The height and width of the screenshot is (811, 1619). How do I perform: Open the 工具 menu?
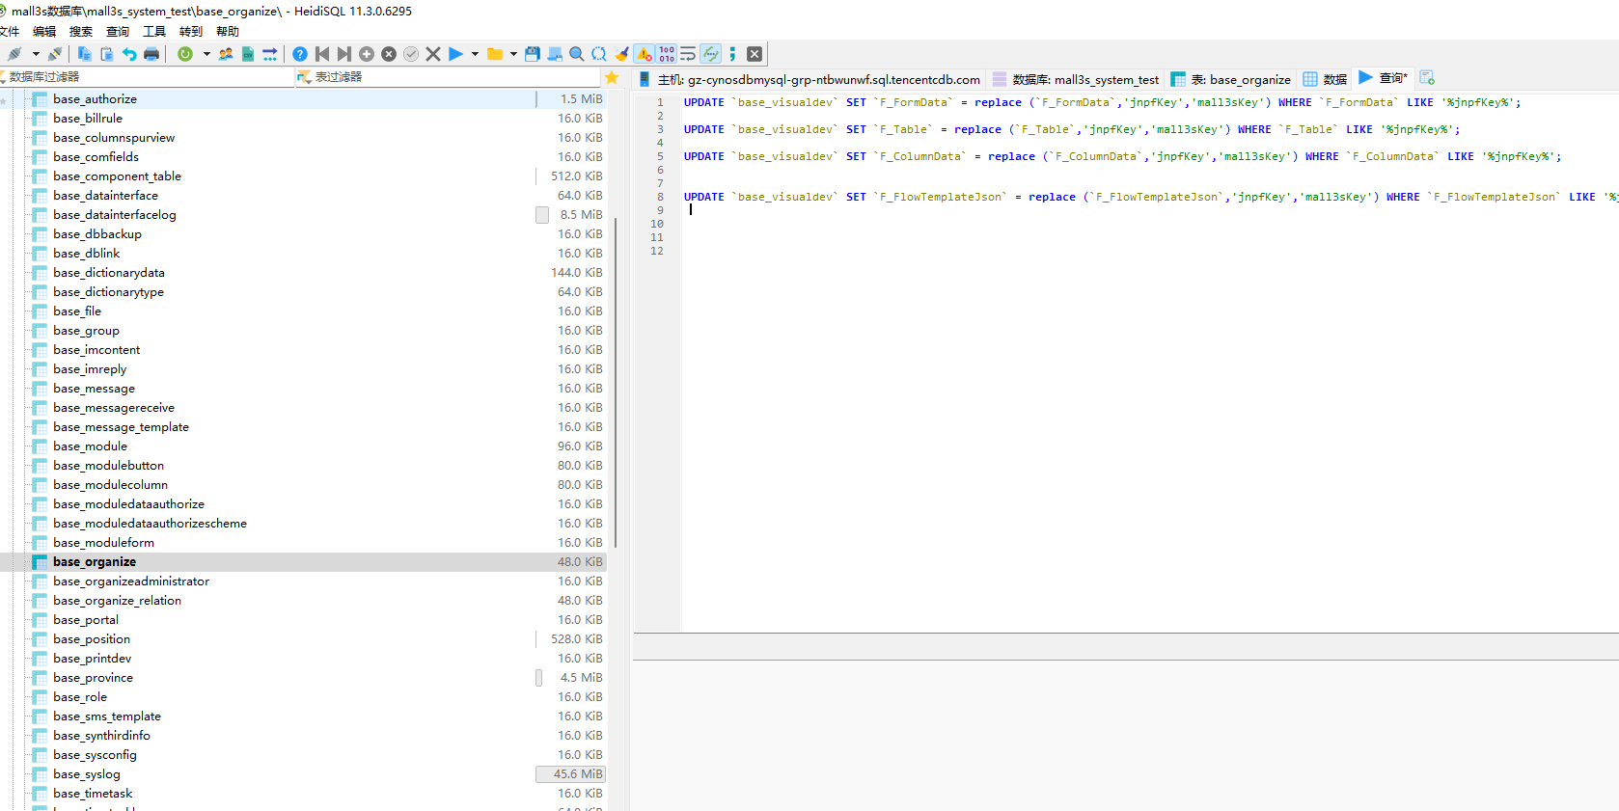(154, 32)
